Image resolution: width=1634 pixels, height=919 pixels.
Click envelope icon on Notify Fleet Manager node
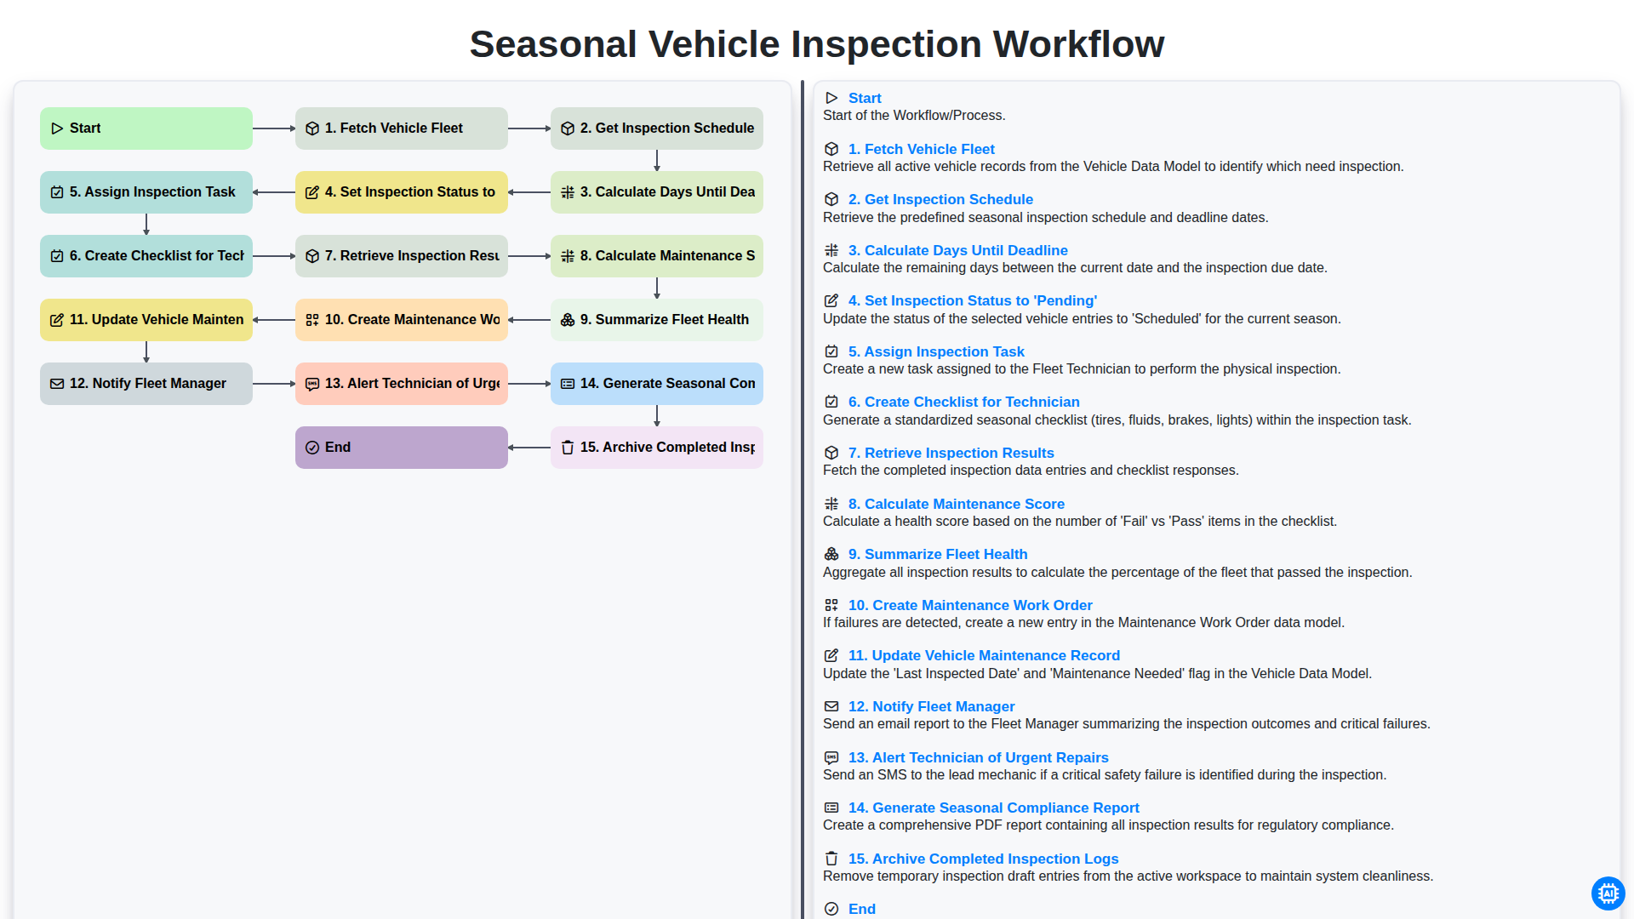click(57, 384)
